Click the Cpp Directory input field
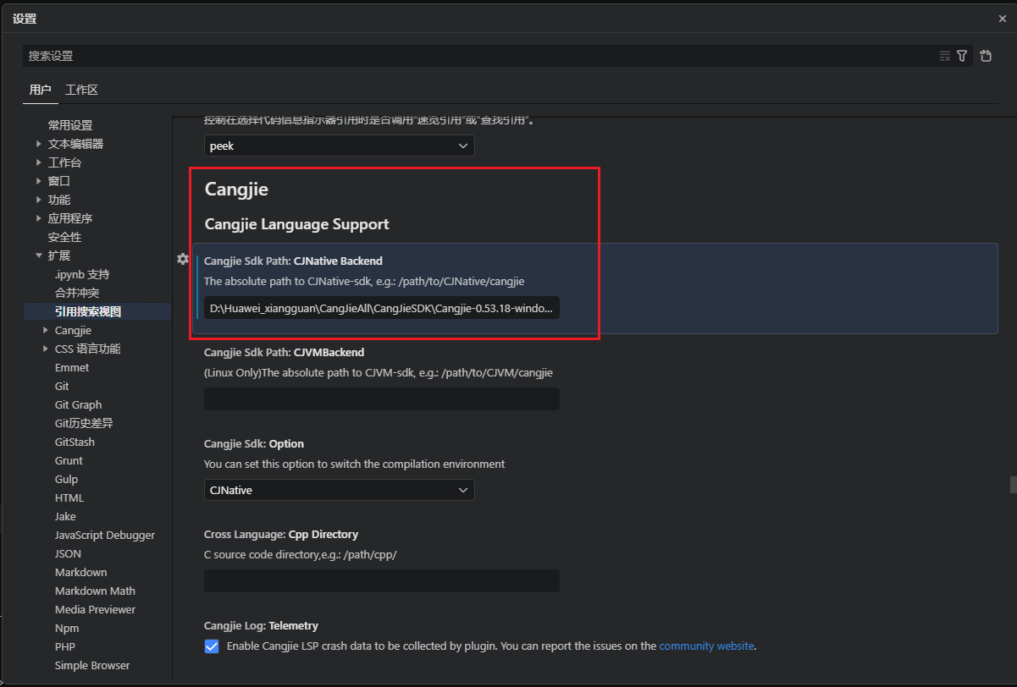The width and height of the screenshot is (1017, 687). click(x=381, y=580)
